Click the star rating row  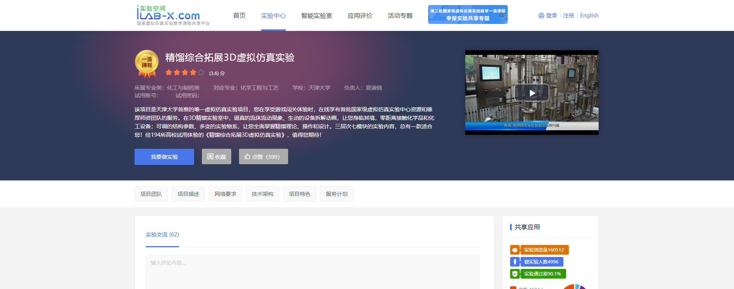pyautogui.click(x=185, y=73)
